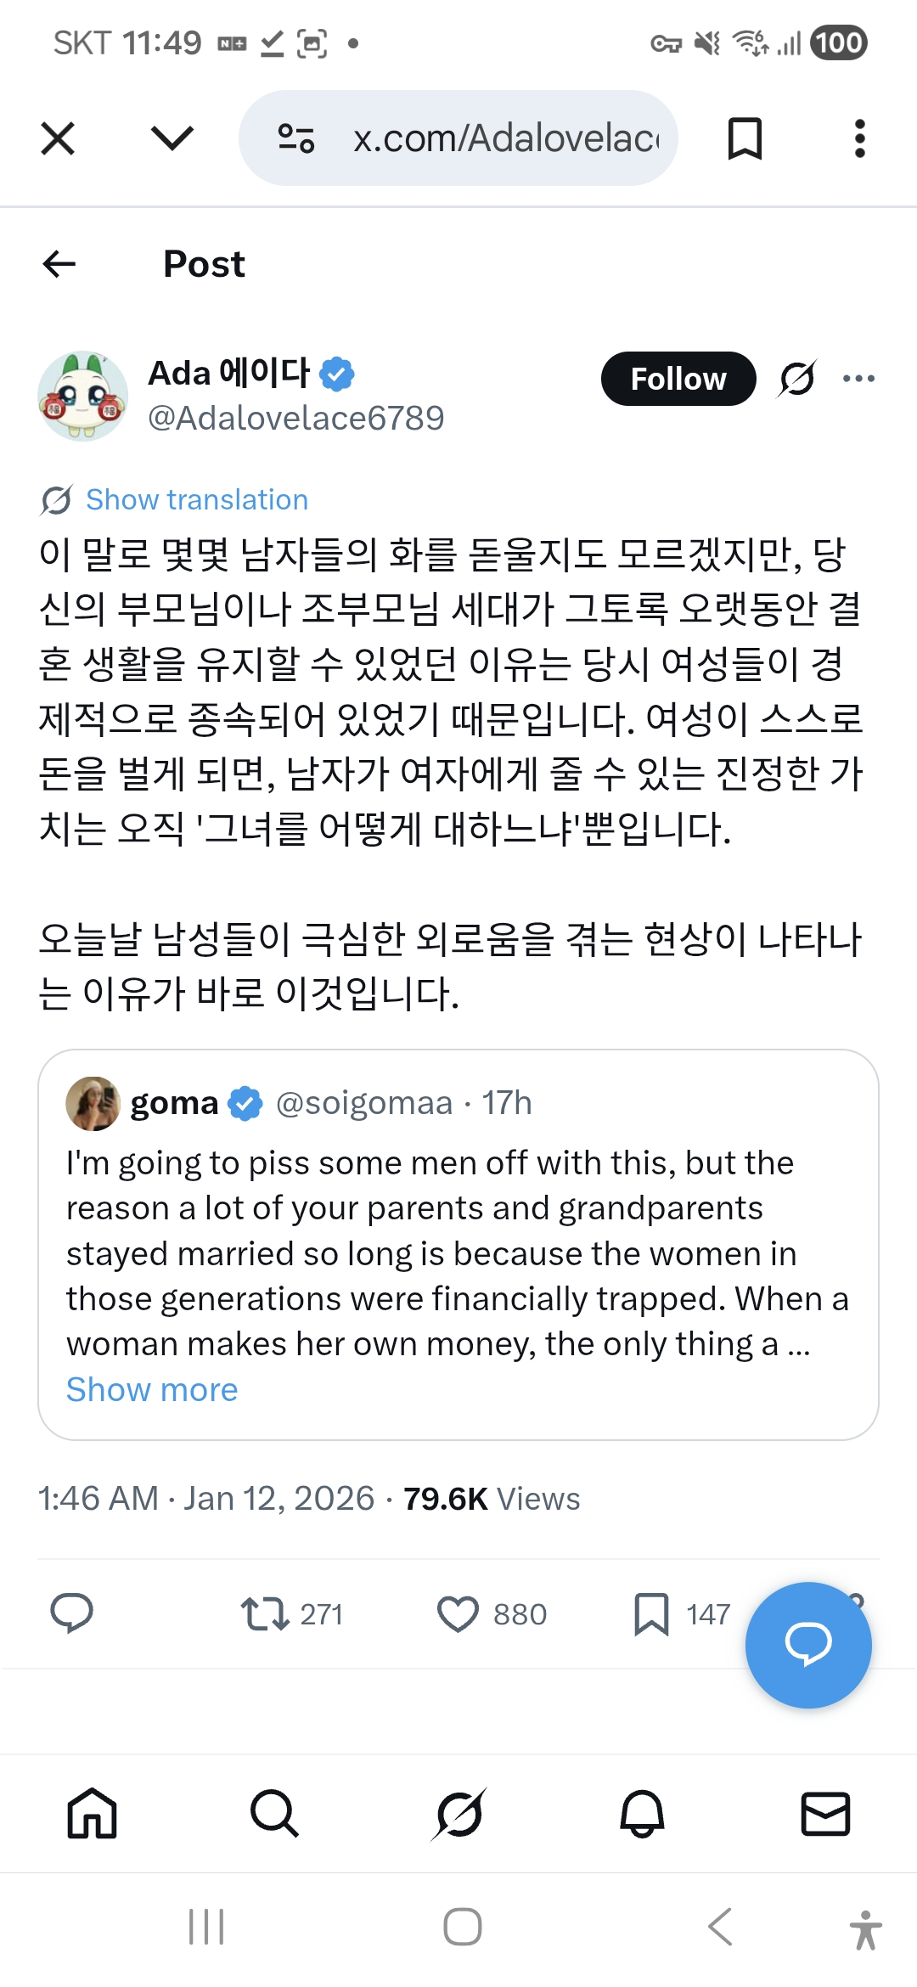Click Show translation link
Image resolution: width=917 pixels, height=1987 pixels.
tap(197, 500)
